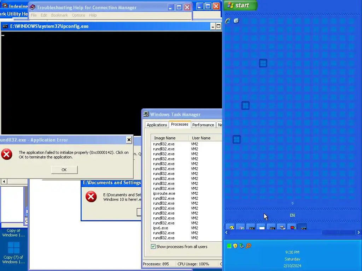The width and height of the screenshot is (362, 271).
Task: Open the Help menu in Troubleshooting Help
Action: 93,15
